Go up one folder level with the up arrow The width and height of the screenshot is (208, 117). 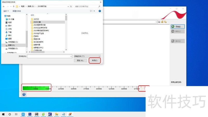click(x=14, y=6)
